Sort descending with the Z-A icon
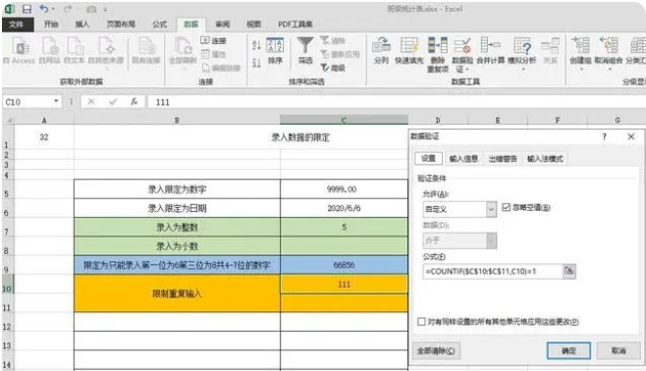 256,63
